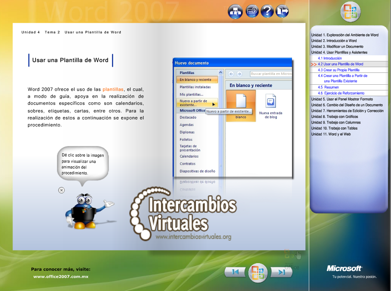391x291 pixels.
Task: Open topic 4.3 Crear su Propia Plantilla
Action: 338,70
